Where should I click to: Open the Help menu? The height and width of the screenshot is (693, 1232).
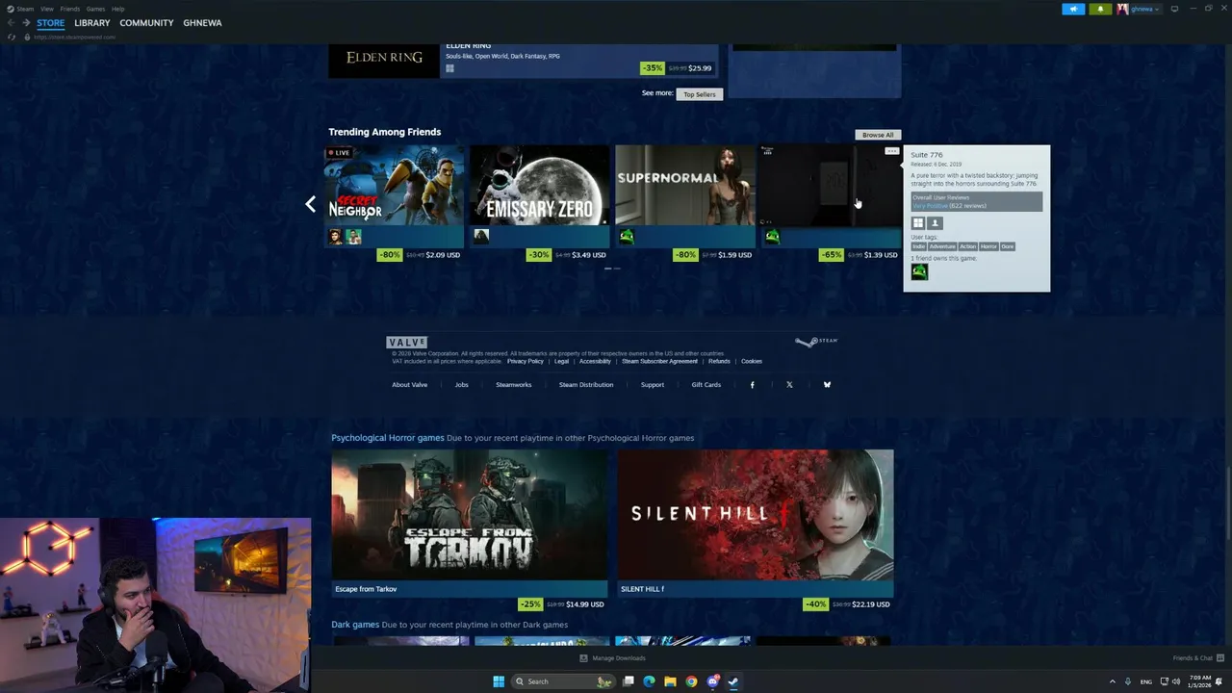(x=117, y=9)
